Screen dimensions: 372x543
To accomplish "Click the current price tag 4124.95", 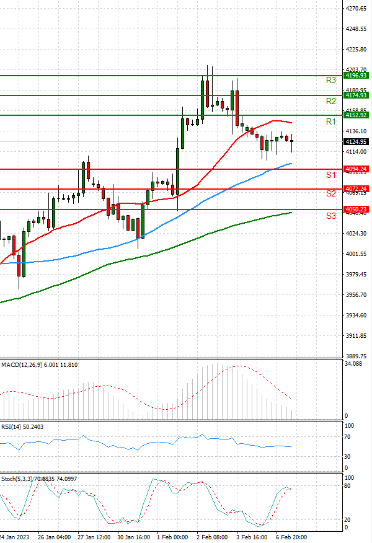I will [x=356, y=141].
